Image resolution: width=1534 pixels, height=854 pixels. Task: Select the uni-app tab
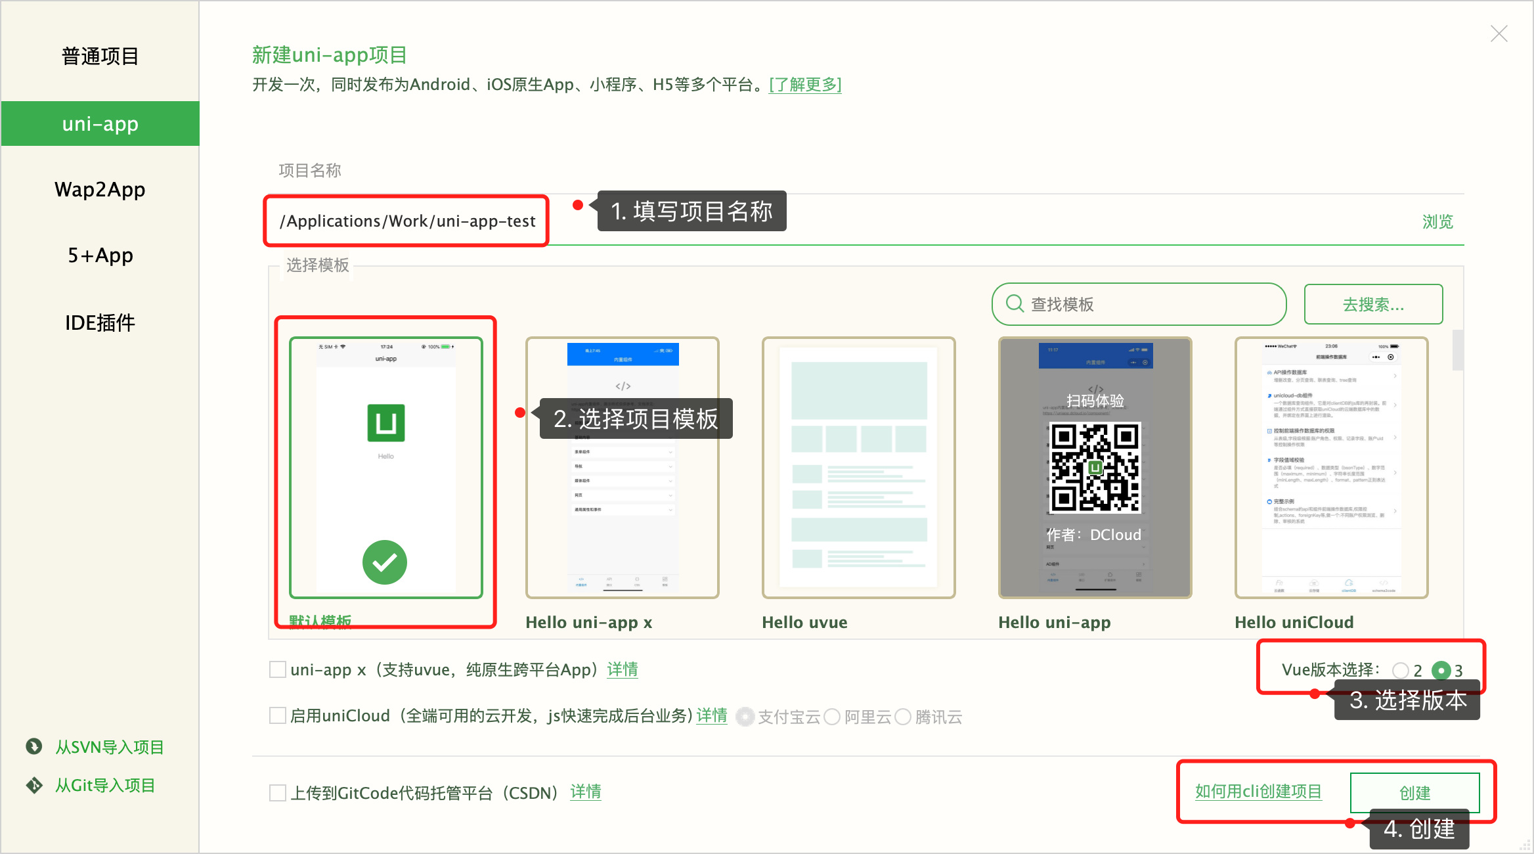coord(100,124)
